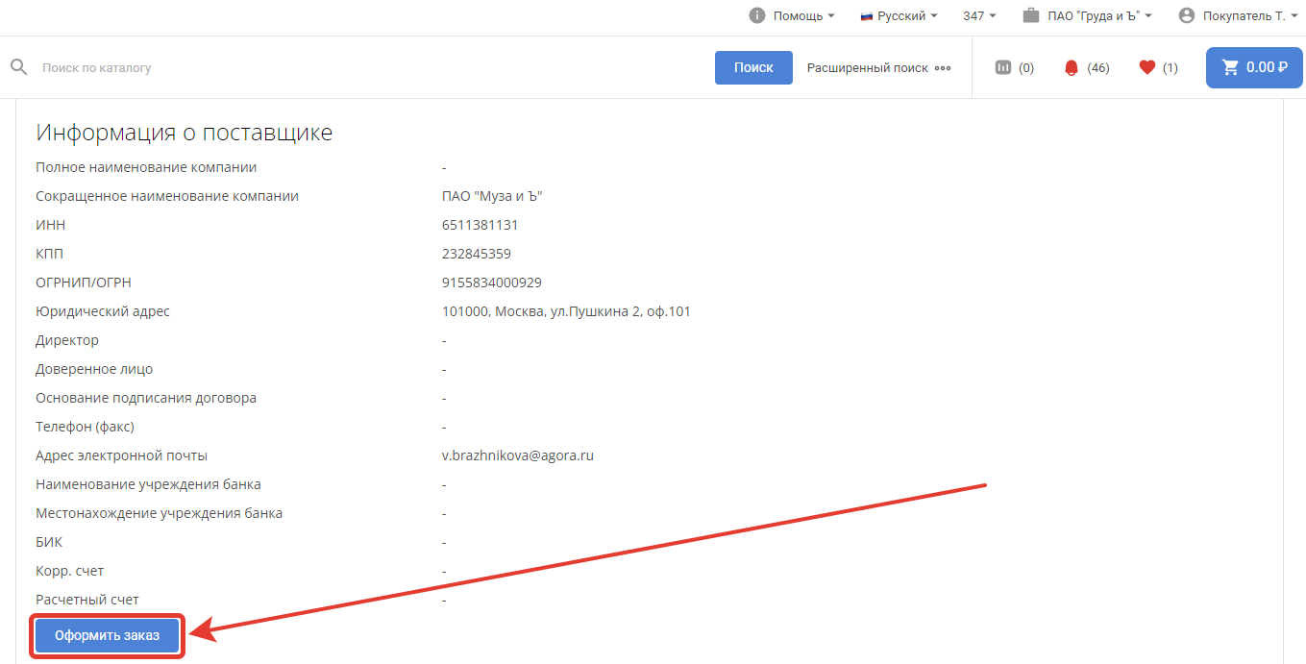
Task: Click the info icon beside Помощь
Action: pyautogui.click(x=757, y=15)
